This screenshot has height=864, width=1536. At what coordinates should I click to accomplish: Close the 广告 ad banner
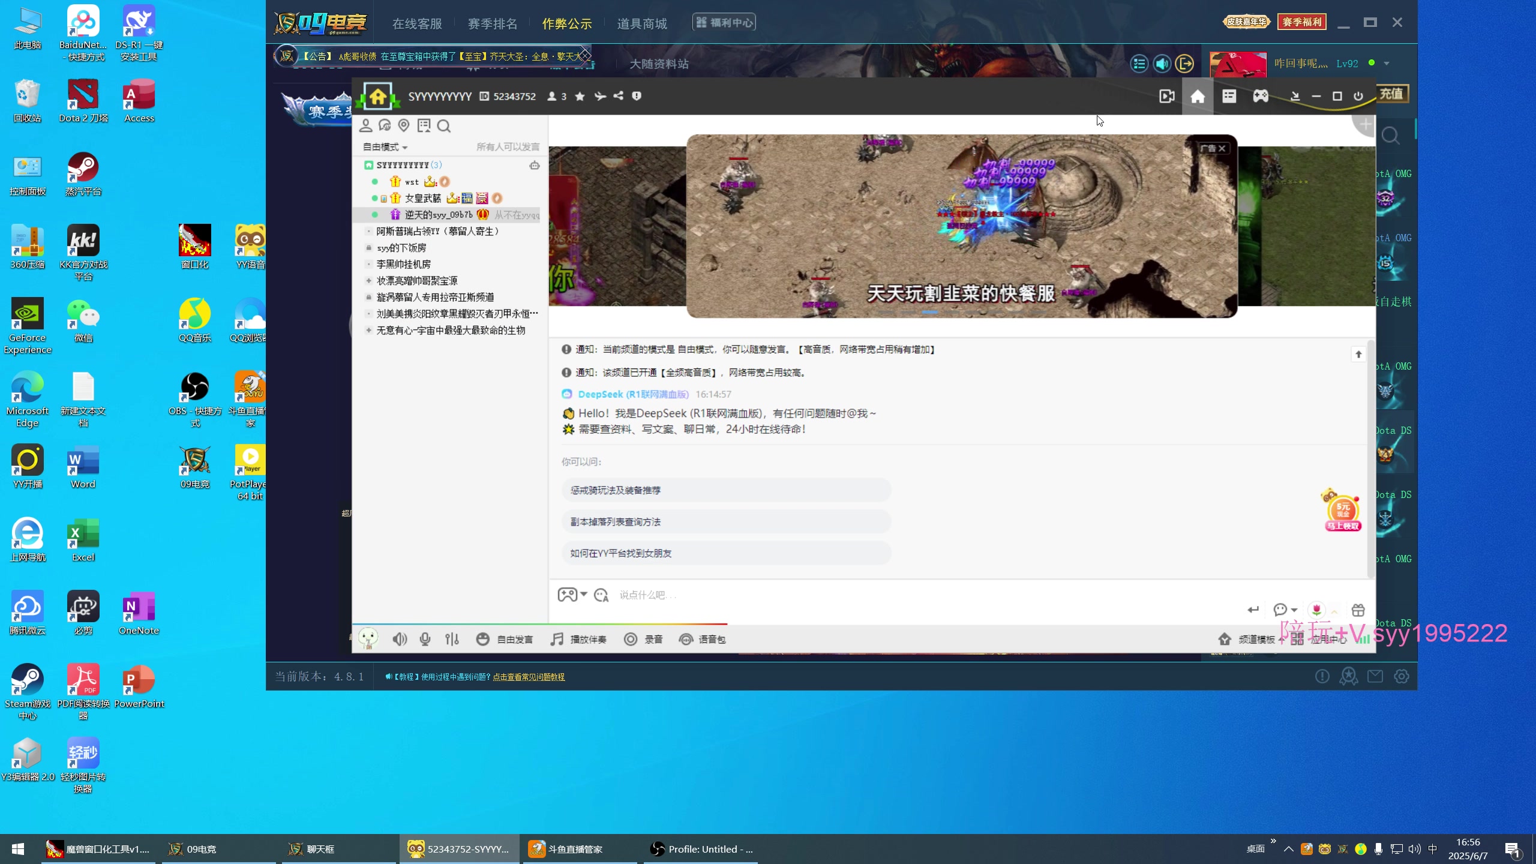(1222, 148)
